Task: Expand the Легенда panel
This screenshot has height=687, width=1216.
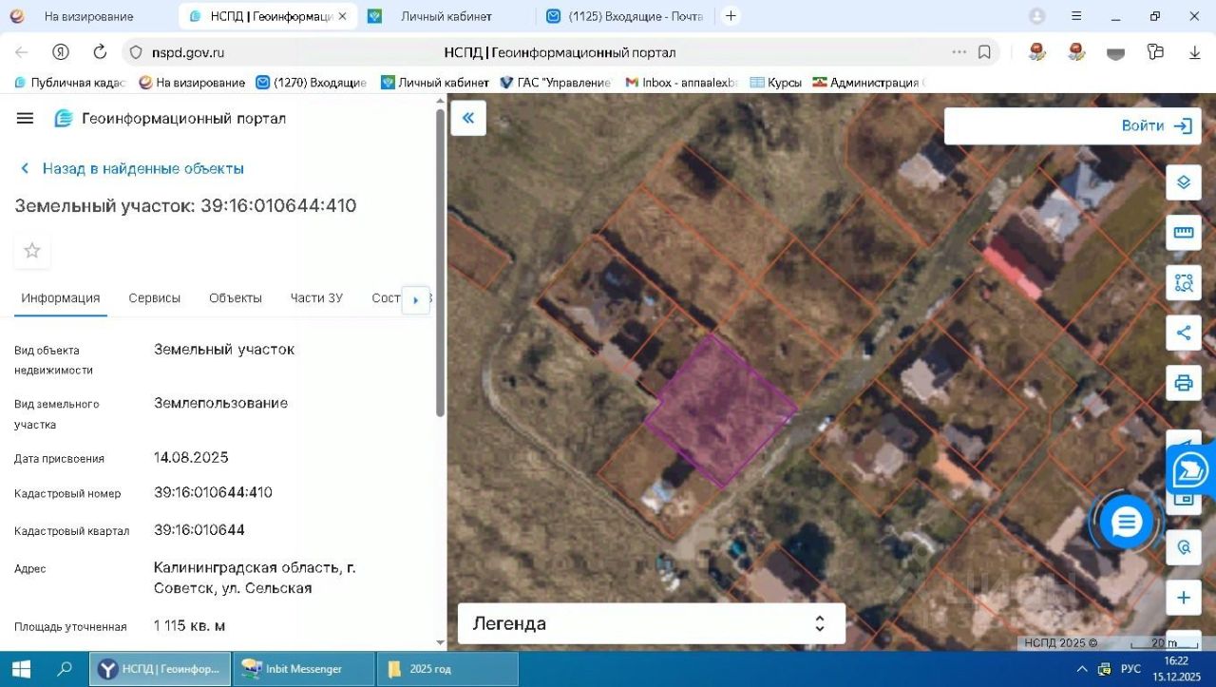Action: pyautogui.click(x=652, y=623)
